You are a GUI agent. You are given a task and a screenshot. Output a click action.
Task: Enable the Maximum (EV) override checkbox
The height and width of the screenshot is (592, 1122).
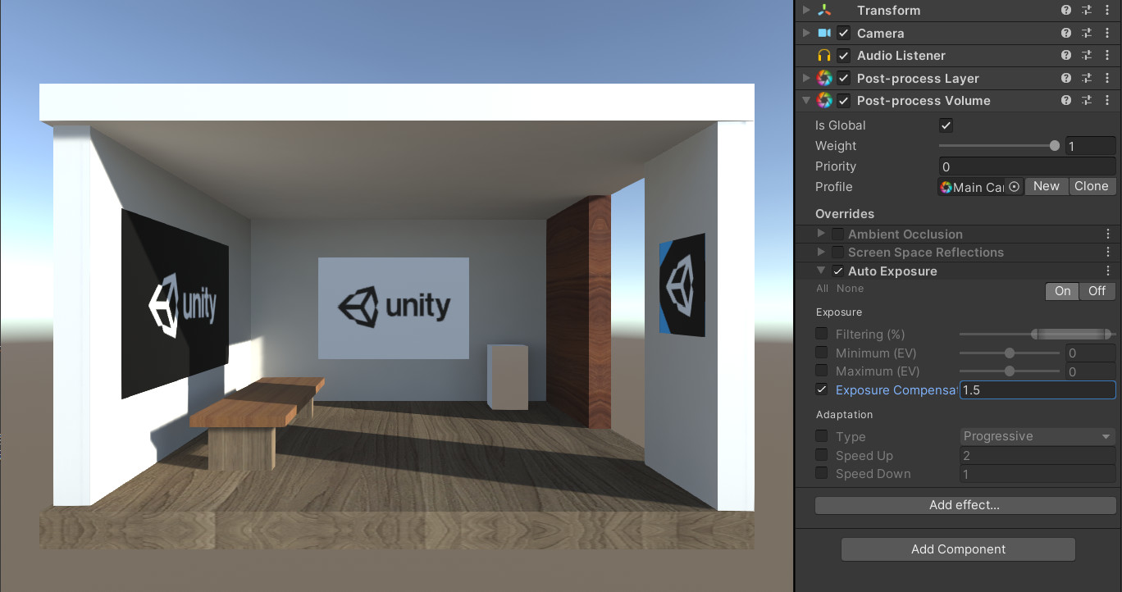click(822, 371)
